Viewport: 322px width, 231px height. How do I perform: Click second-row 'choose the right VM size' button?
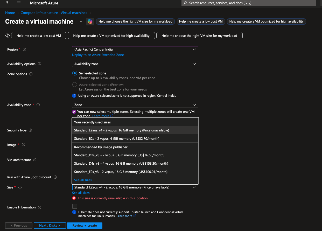tap(199, 36)
